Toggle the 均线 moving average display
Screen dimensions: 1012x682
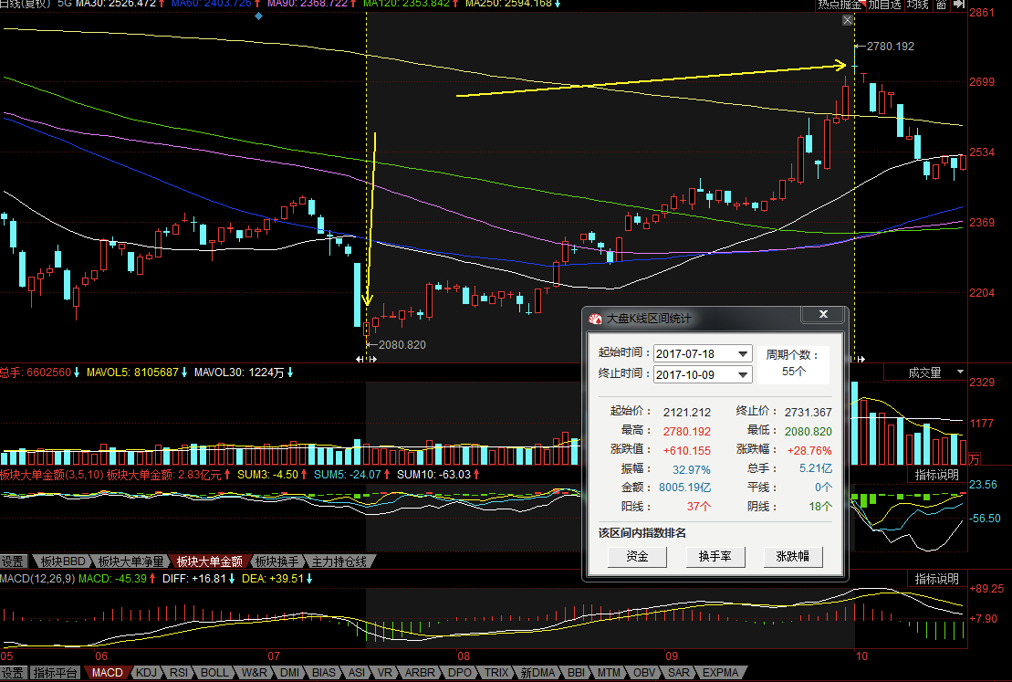[x=916, y=5]
